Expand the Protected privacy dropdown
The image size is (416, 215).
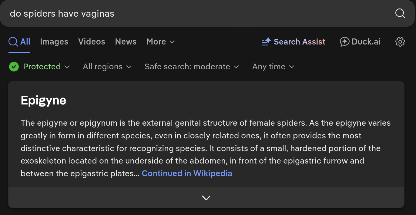pyautogui.click(x=40, y=67)
